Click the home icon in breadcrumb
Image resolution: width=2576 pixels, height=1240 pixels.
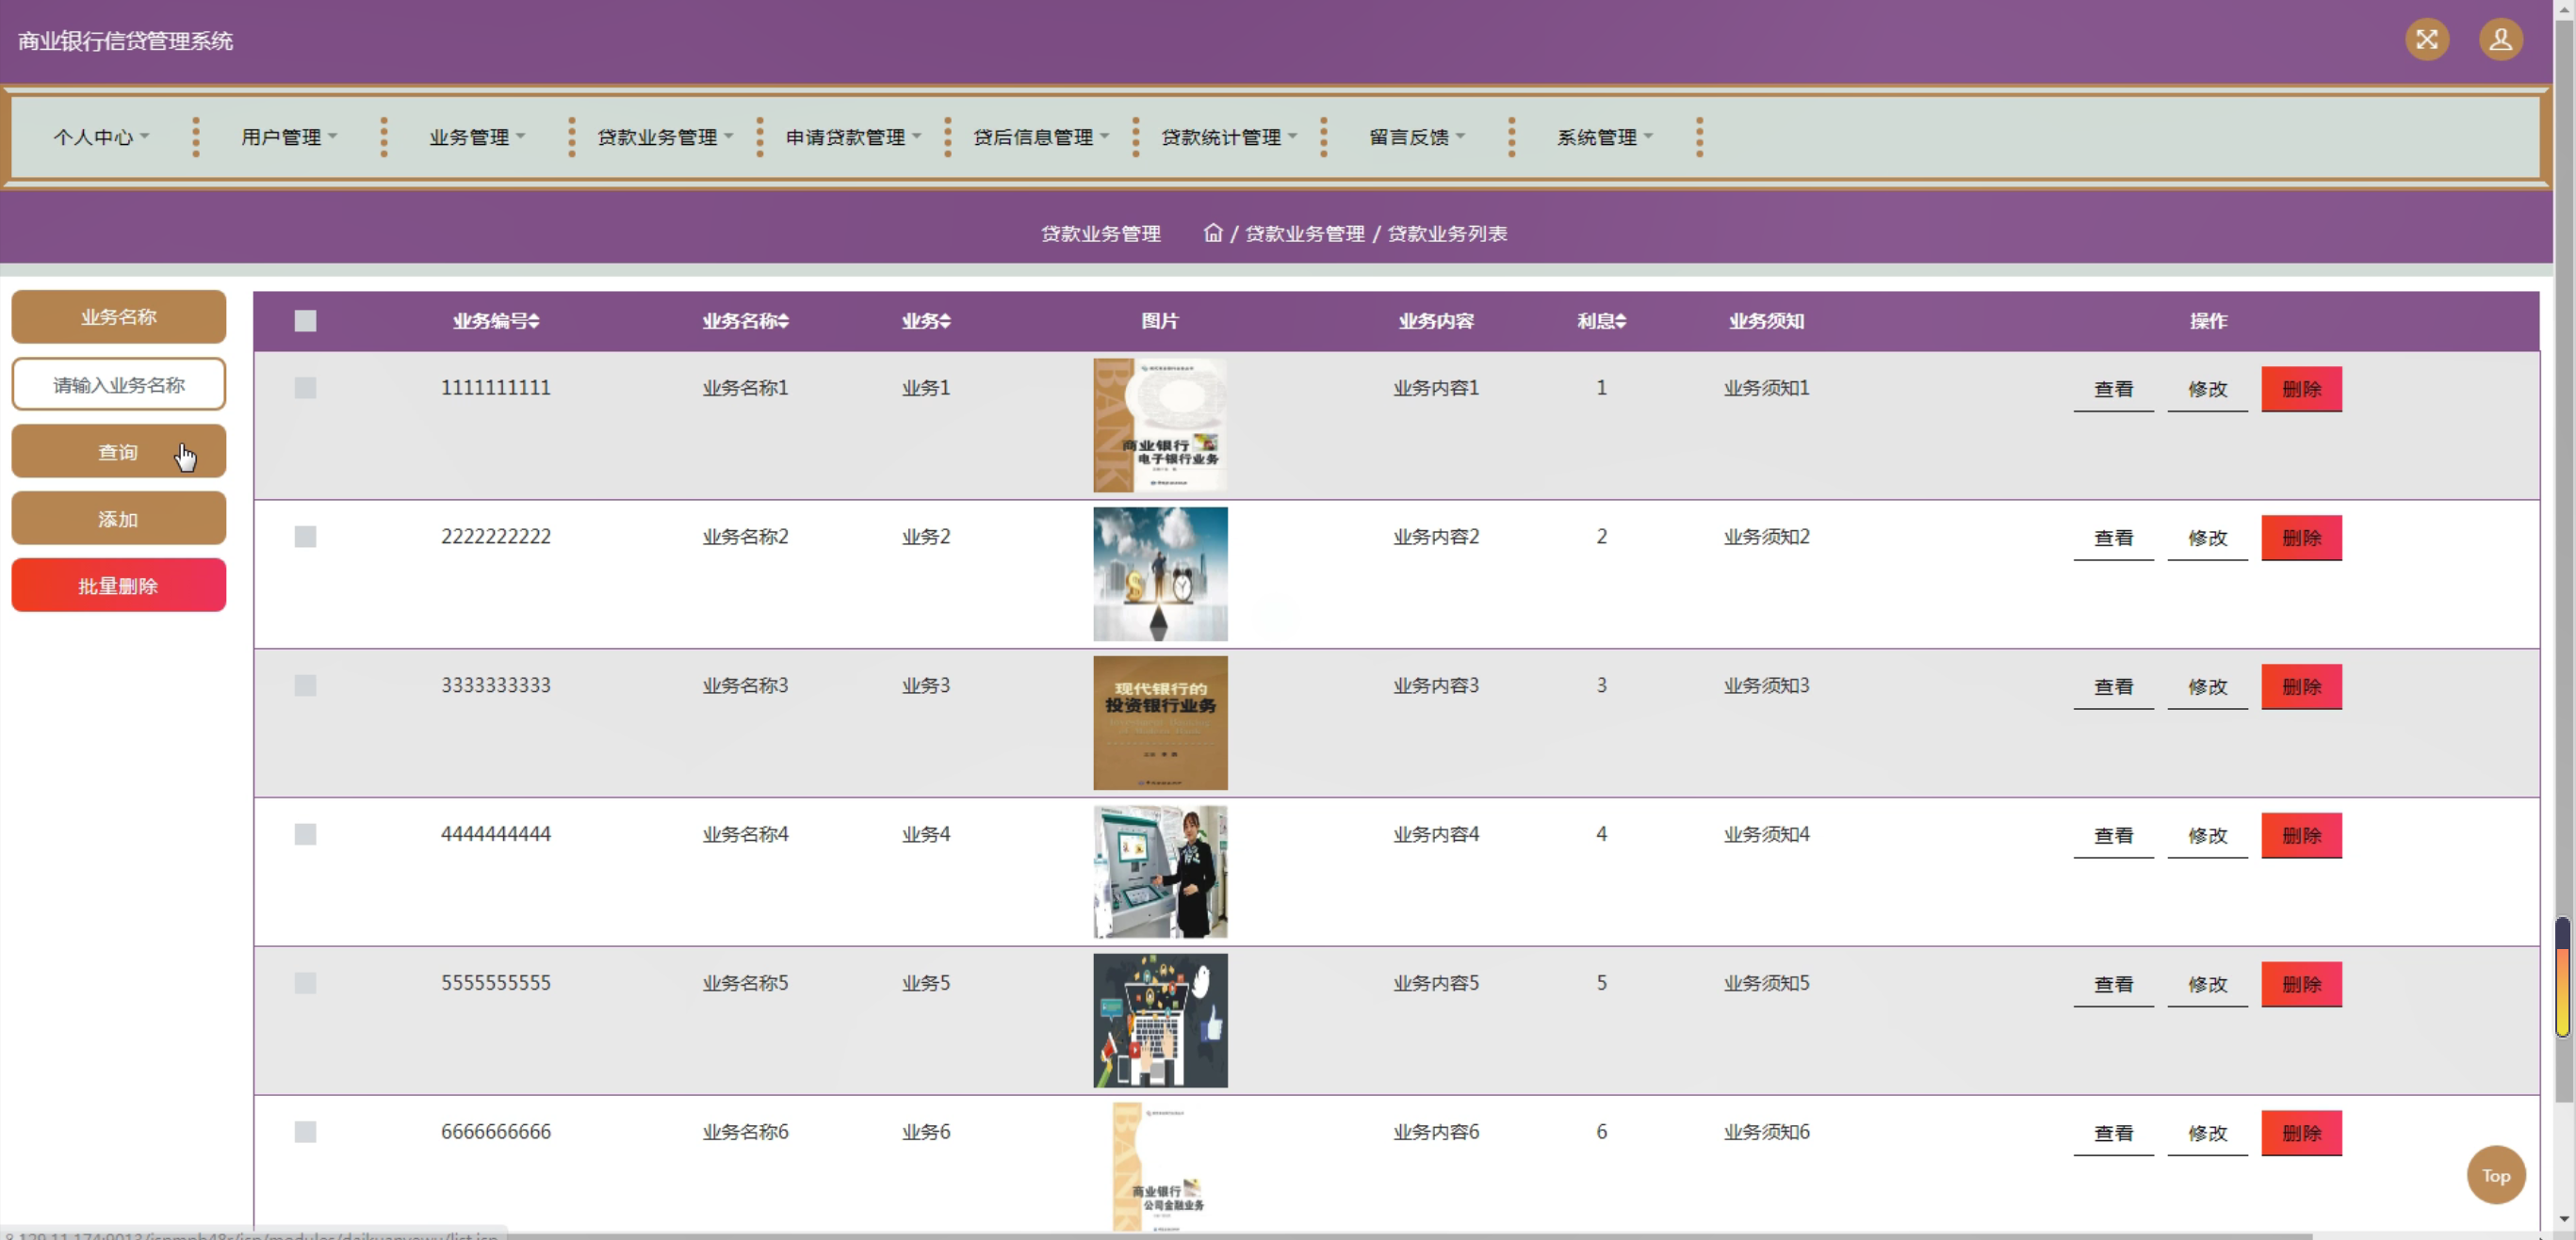click(x=1212, y=233)
